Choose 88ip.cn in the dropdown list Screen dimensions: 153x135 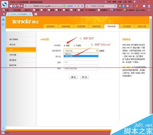pyautogui.click(x=81, y=54)
